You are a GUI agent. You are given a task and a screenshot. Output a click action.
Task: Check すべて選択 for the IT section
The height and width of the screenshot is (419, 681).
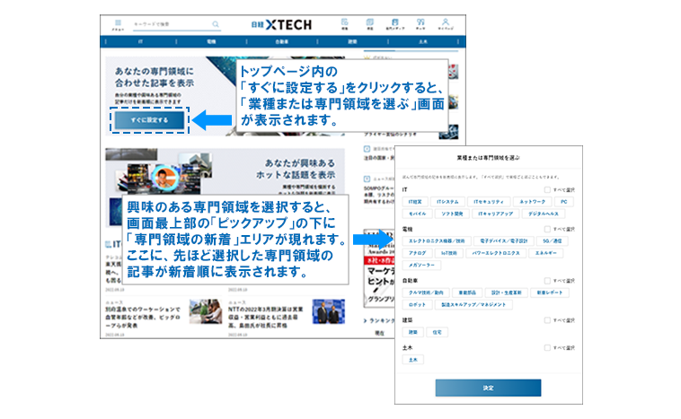click(547, 189)
